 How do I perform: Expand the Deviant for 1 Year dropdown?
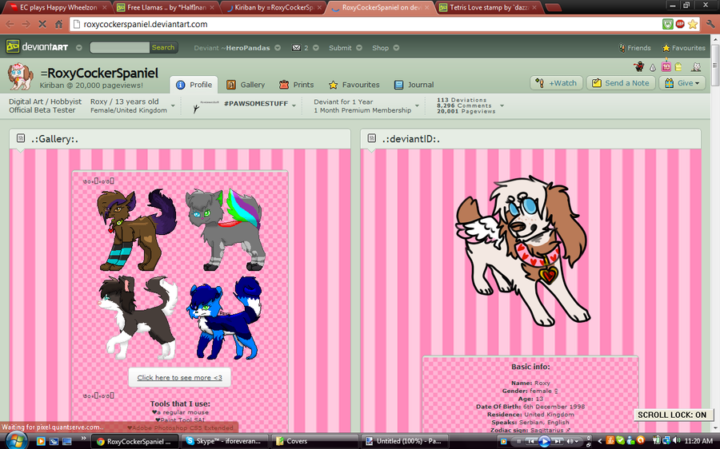pyautogui.click(x=417, y=106)
